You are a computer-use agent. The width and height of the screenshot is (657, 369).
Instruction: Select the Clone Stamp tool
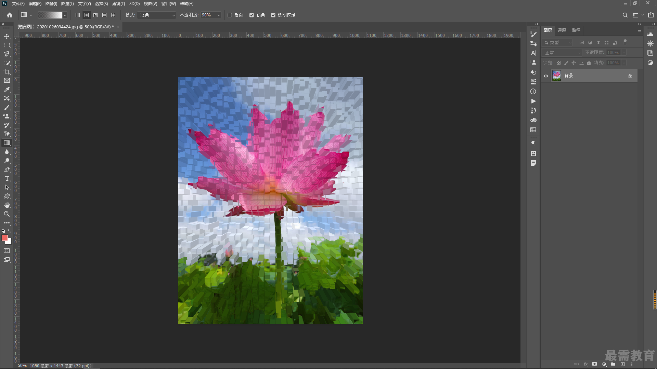(x=7, y=116)
